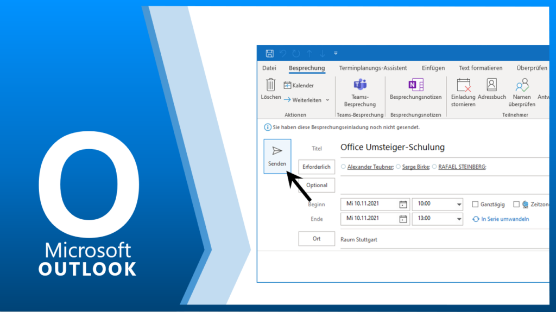Click Alexander Teubner presence status circle
The image size is (556, 312).
pyautogui.click(x=343, y=166)
